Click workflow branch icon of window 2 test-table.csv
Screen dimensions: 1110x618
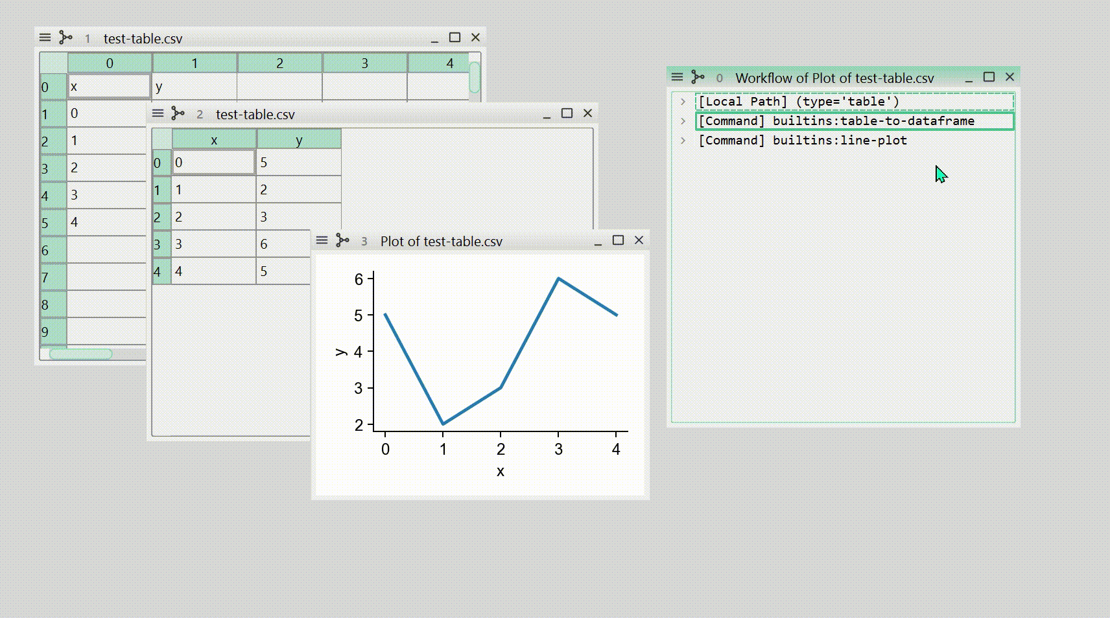click(x=178, y=113)
